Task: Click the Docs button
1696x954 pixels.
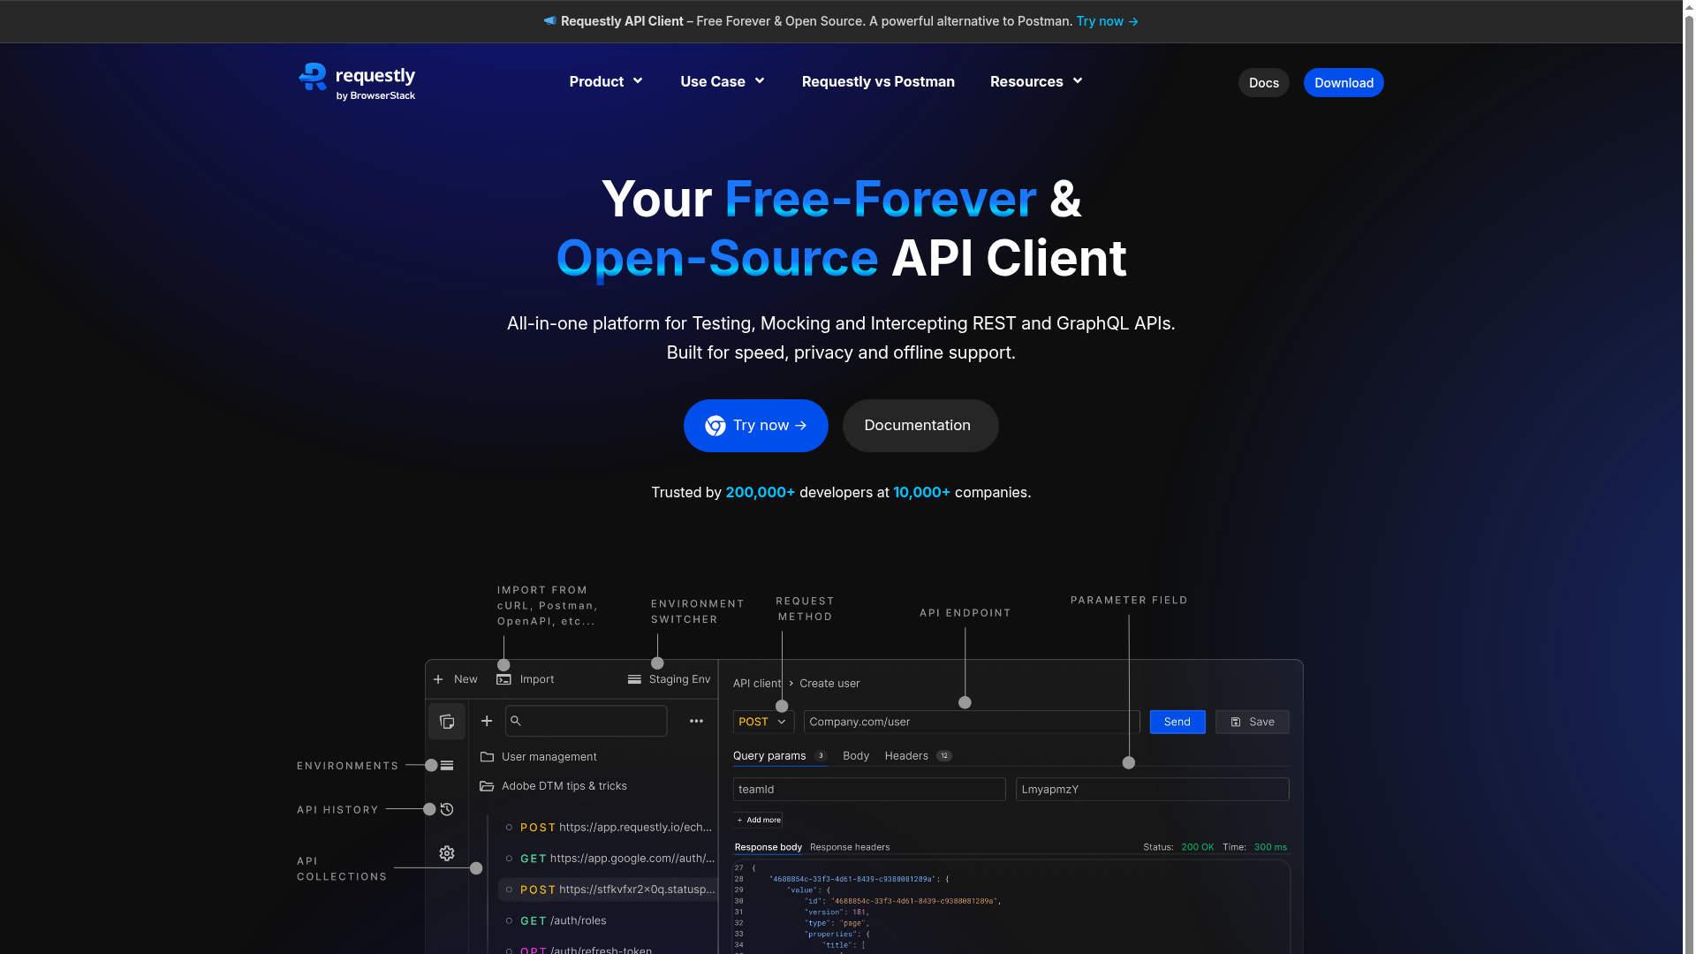Action: (x=1264, y=82)
